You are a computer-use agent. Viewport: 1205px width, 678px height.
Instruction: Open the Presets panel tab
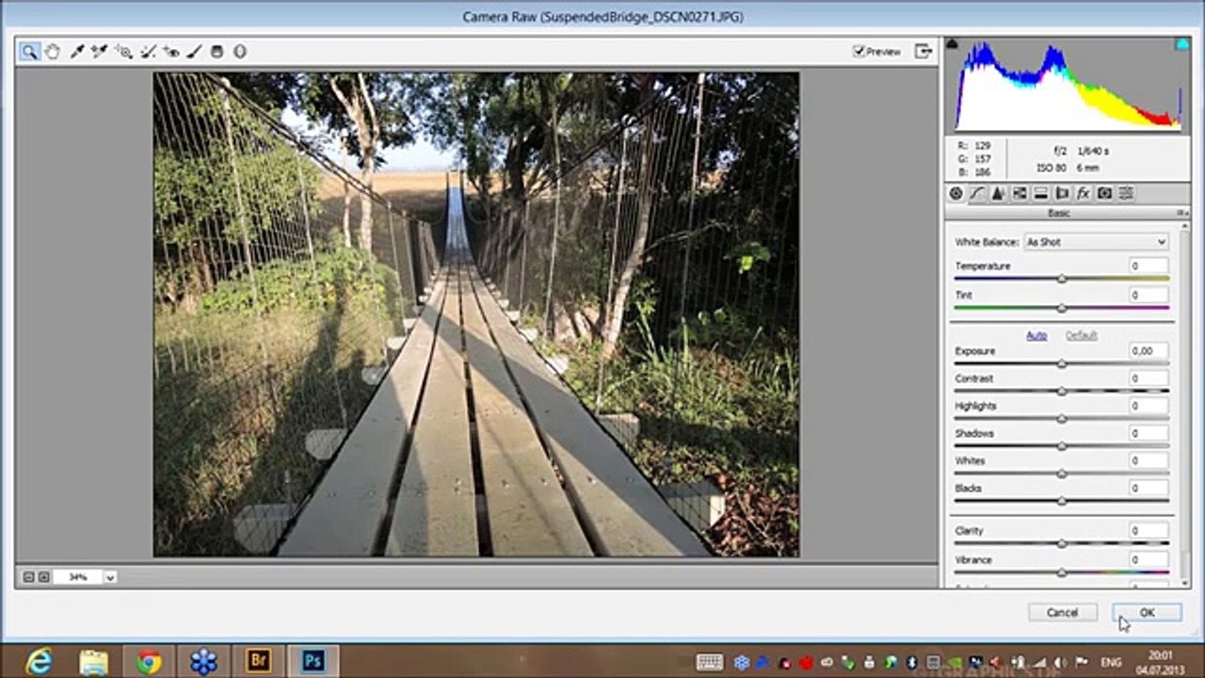click(x=1126, y=193)
